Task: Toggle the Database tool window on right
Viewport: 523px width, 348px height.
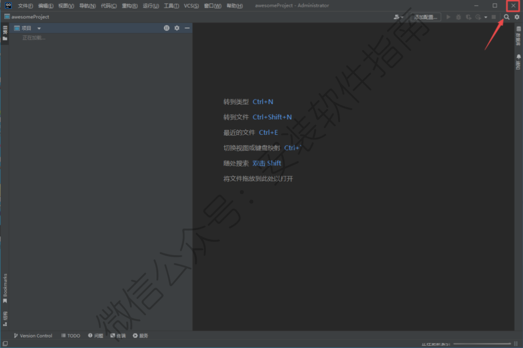Action: 519,36
